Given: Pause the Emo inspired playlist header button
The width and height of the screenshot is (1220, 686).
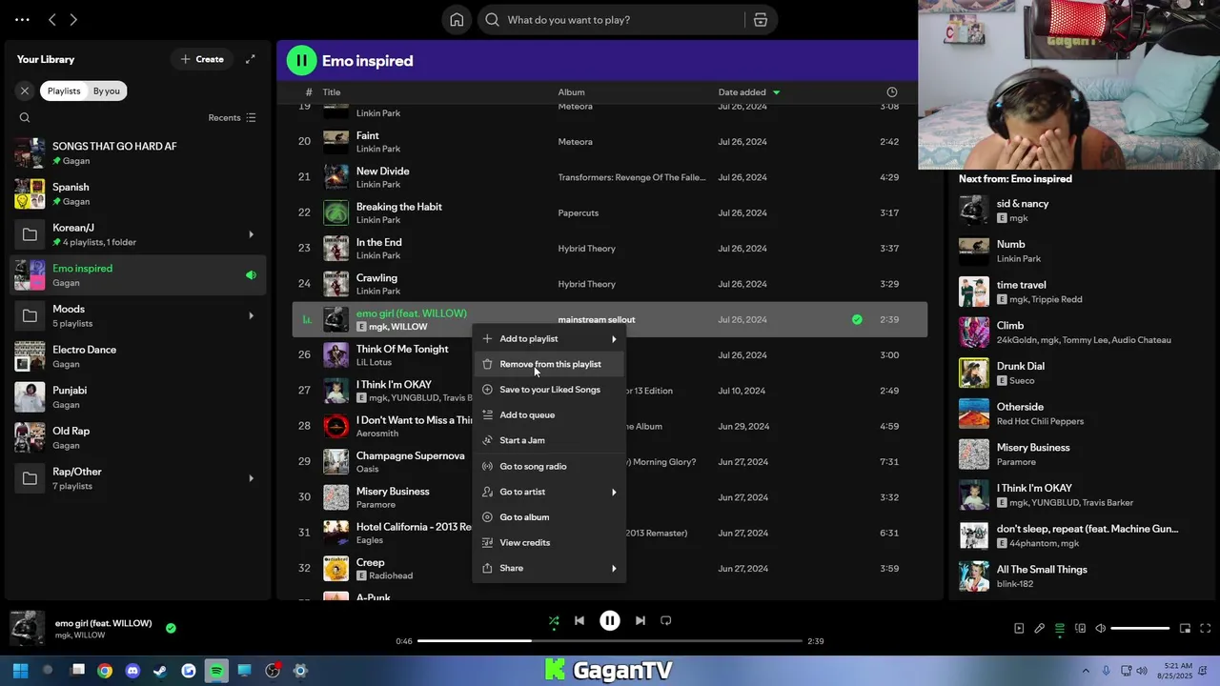Looking at the screenshot, I should coord(301,61).
